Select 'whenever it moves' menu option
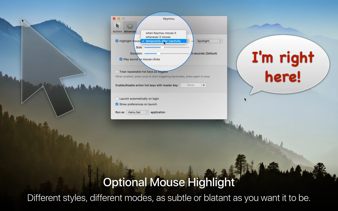338x211 pixels. (158, 37)
